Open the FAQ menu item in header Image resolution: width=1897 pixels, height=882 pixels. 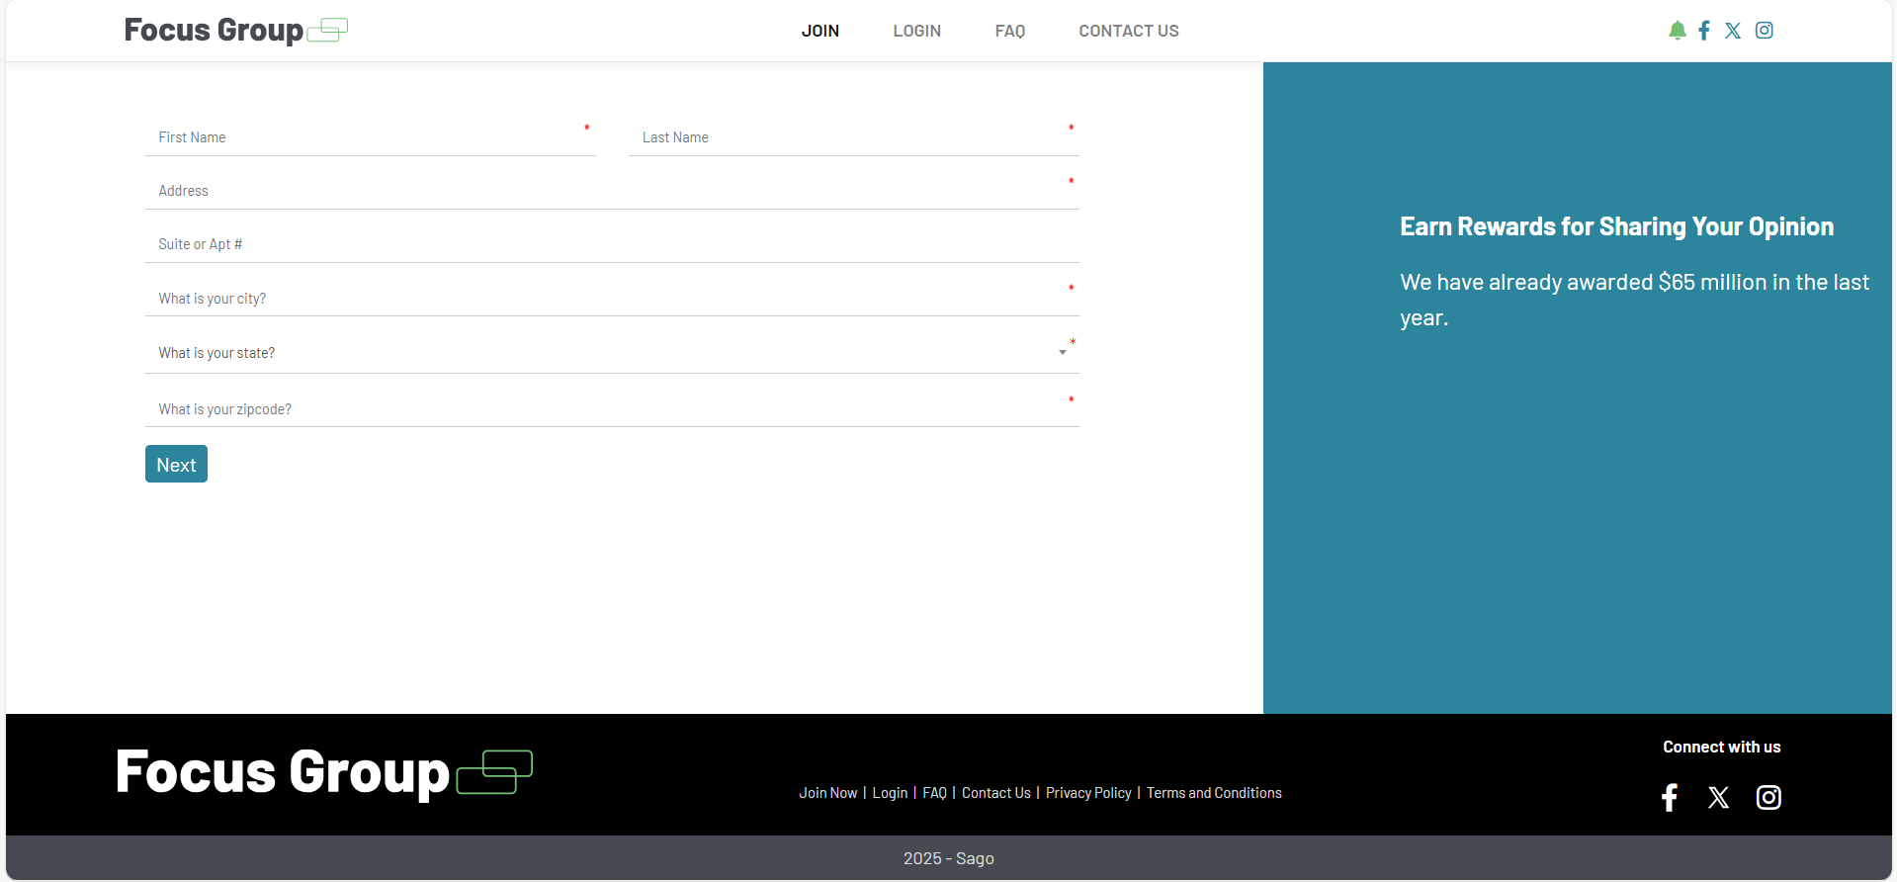pos(1010,31)
